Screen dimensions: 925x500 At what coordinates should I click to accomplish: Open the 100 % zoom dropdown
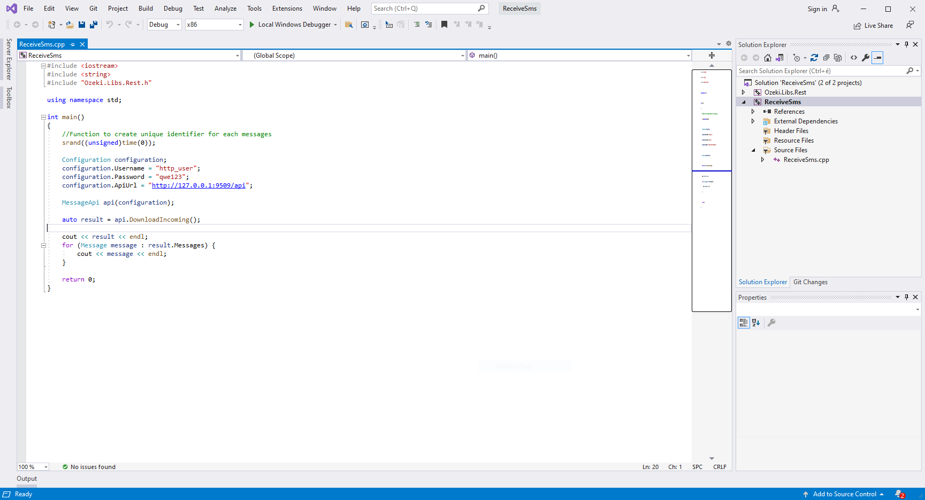(33, 467)
